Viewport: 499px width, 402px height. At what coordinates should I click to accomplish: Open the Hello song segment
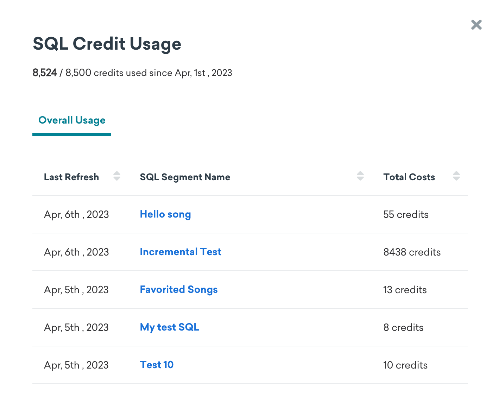165,214
